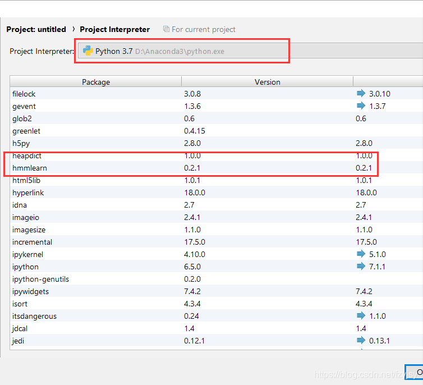This screenshot has width=423, height=385.
Task: Open the Project Interpreter dropdown showing Python 3.7
Action: coord(250,51)
